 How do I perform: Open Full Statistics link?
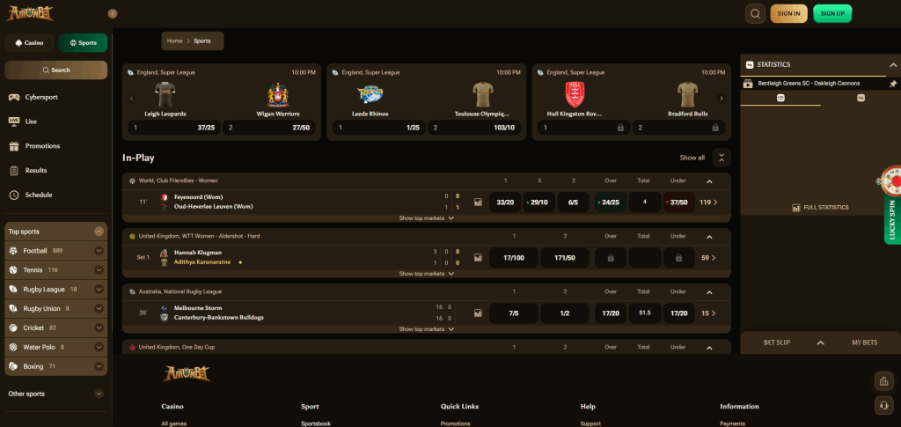pyautogui.click(x=820, y=208)
